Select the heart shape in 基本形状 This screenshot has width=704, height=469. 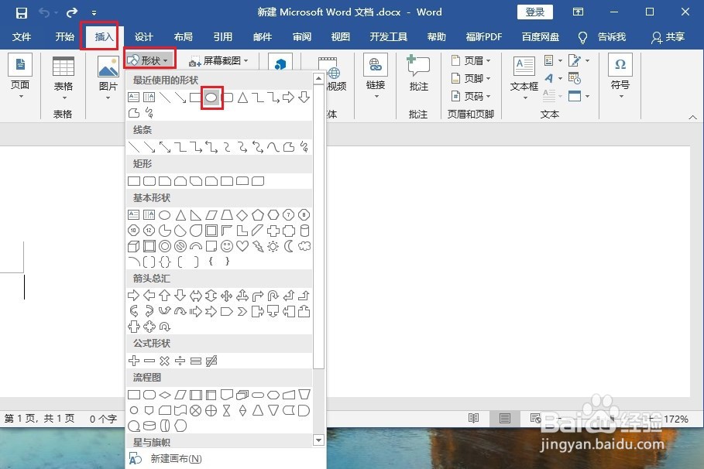pos(242,246)
